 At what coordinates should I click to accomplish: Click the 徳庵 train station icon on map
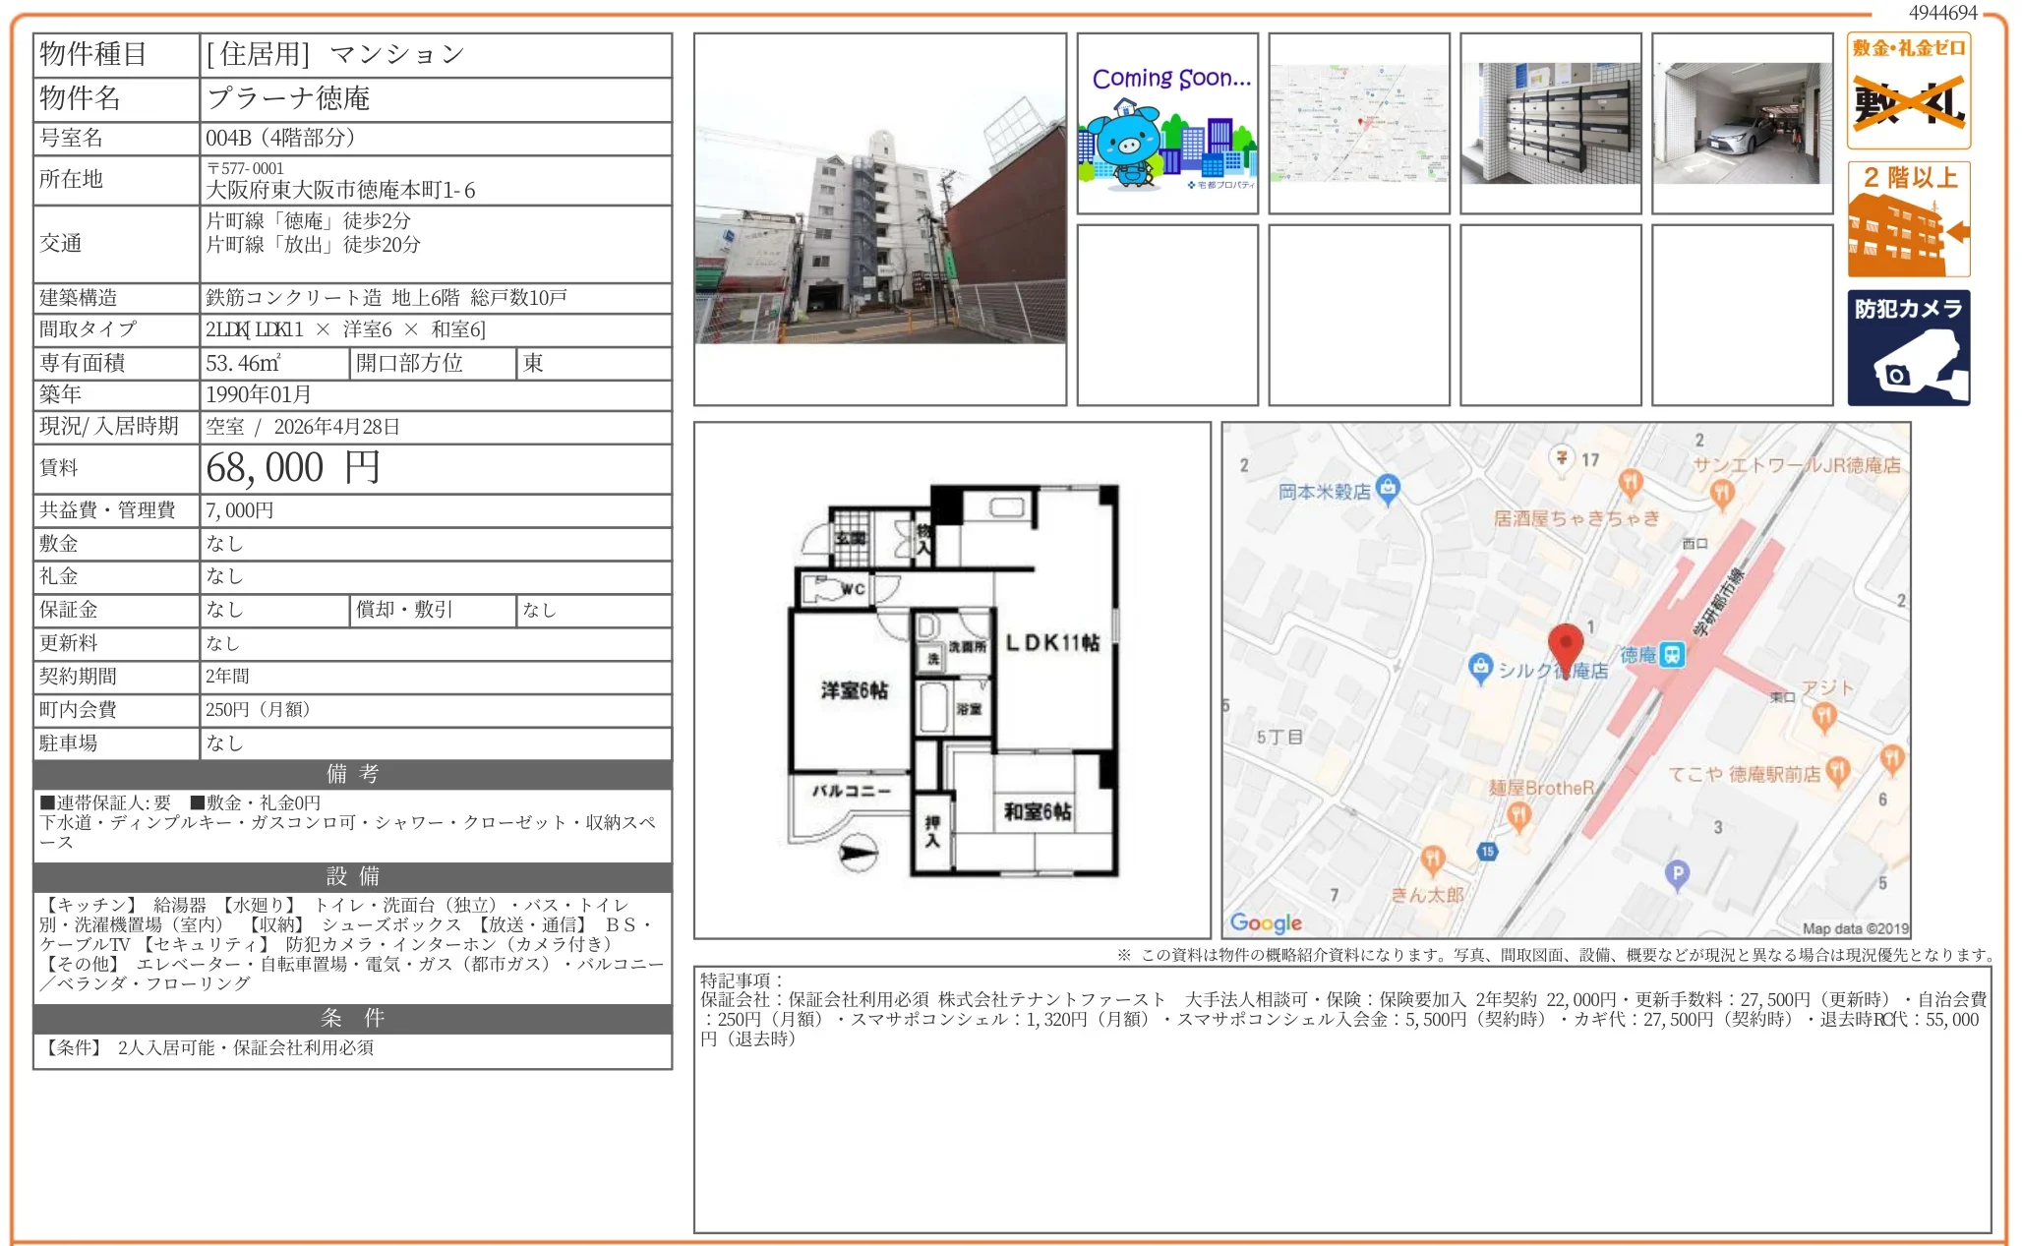point(1672,654)
